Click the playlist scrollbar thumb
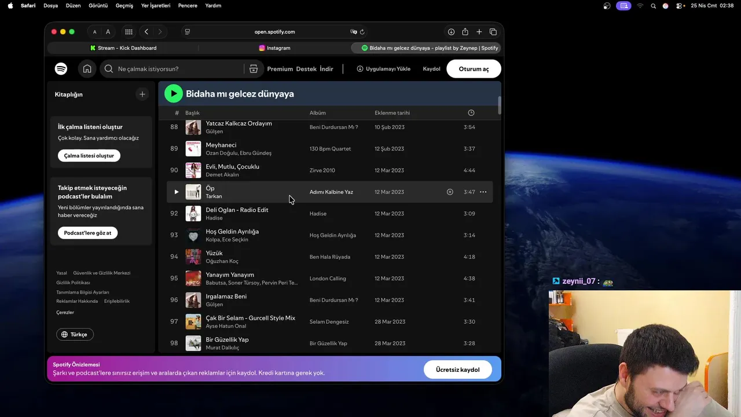Image resolution: width=741 pixels, height=417 pixels. tap(500, 105)
